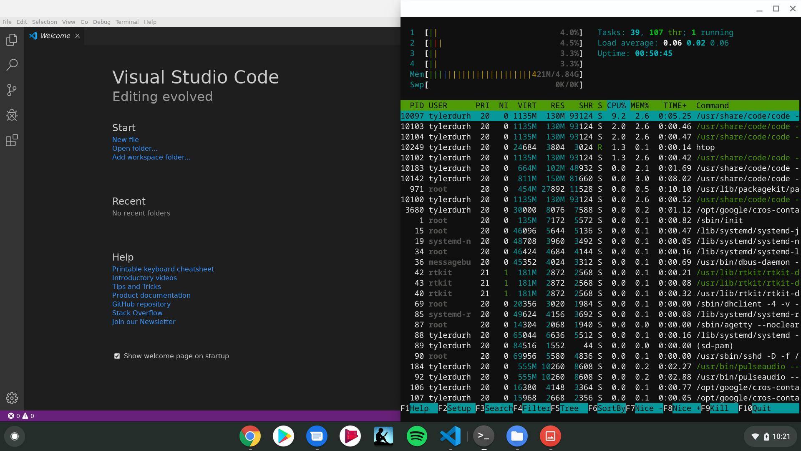Click the CPU% column header in htop
The image size is (801, 451).
616,106
